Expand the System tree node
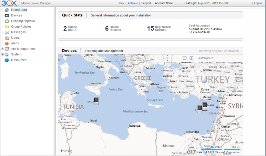This screenshot has height=156, width=266. (x=3, y=54)
